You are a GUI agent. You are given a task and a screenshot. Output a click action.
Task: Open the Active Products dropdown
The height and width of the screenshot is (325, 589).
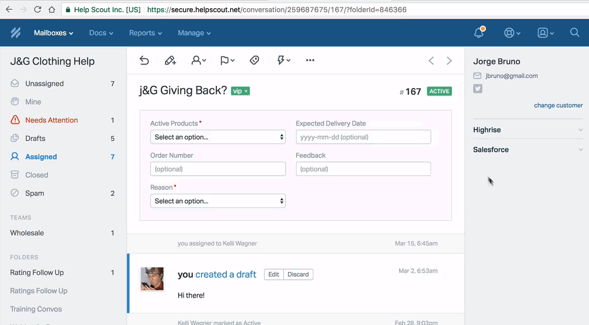pos(218,137)
